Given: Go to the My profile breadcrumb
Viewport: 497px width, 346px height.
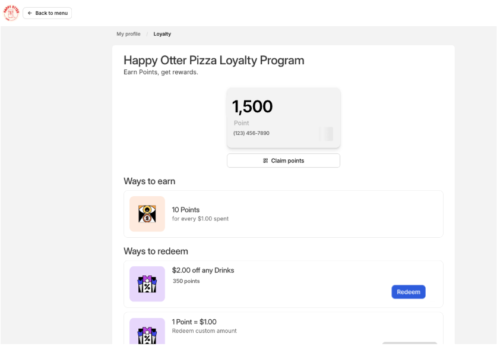Looking at the screenshot, I should click(x=128, y=34).
